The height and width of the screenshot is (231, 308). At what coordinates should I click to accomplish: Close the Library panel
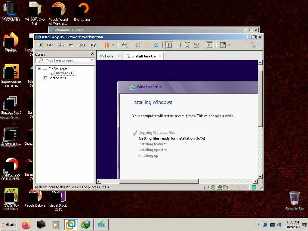pos(92,54)
